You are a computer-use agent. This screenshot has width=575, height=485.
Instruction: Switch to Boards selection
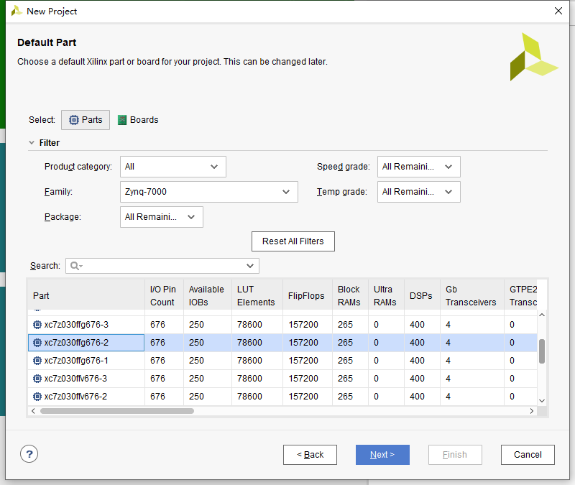138,120
